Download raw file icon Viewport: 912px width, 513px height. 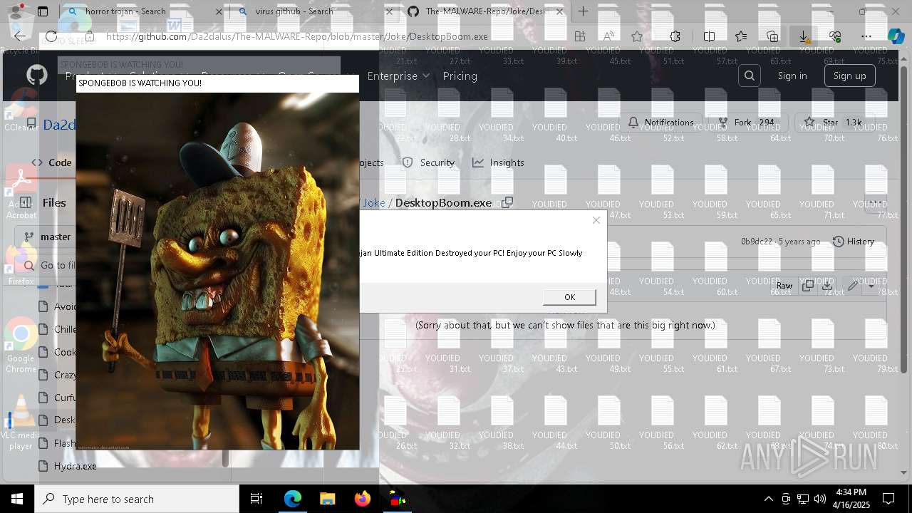(826, 286)
